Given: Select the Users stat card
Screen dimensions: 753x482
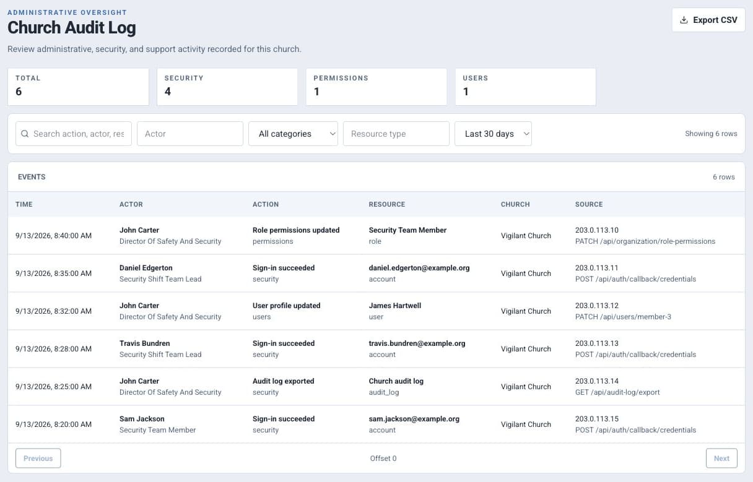Looking at the screenshot, I should (526, 87).
